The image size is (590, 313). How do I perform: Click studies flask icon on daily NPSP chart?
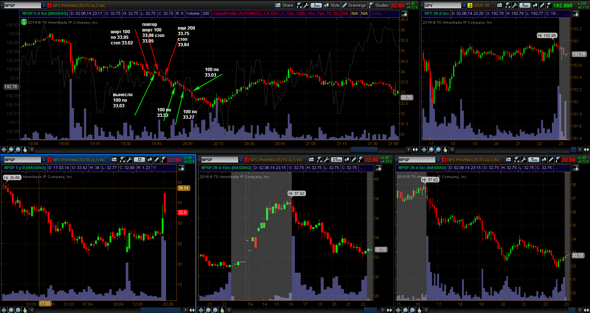pyautogui.click(x=163, y=159)
